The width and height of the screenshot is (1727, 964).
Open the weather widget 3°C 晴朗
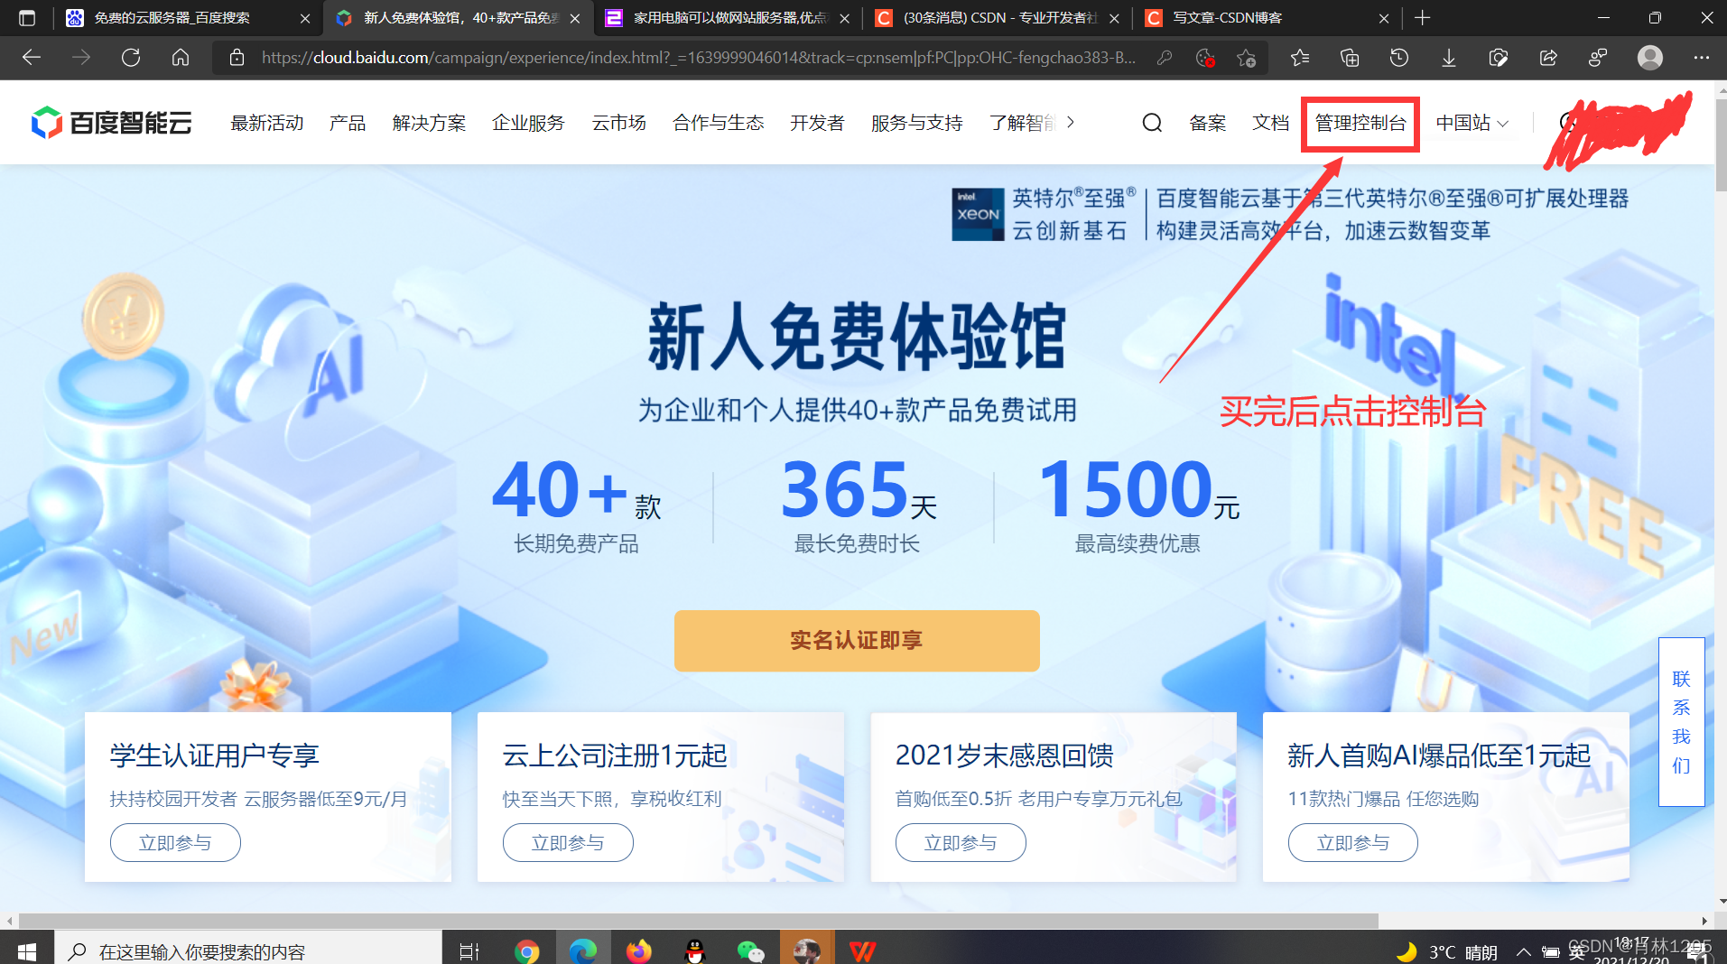(1446, 951)
